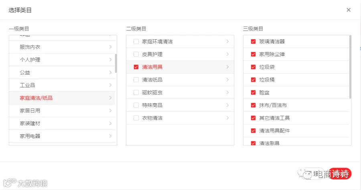Enable the 清洁纸品 checkbox
Viewport: 361px width, 190px height.
pos(136,80)
